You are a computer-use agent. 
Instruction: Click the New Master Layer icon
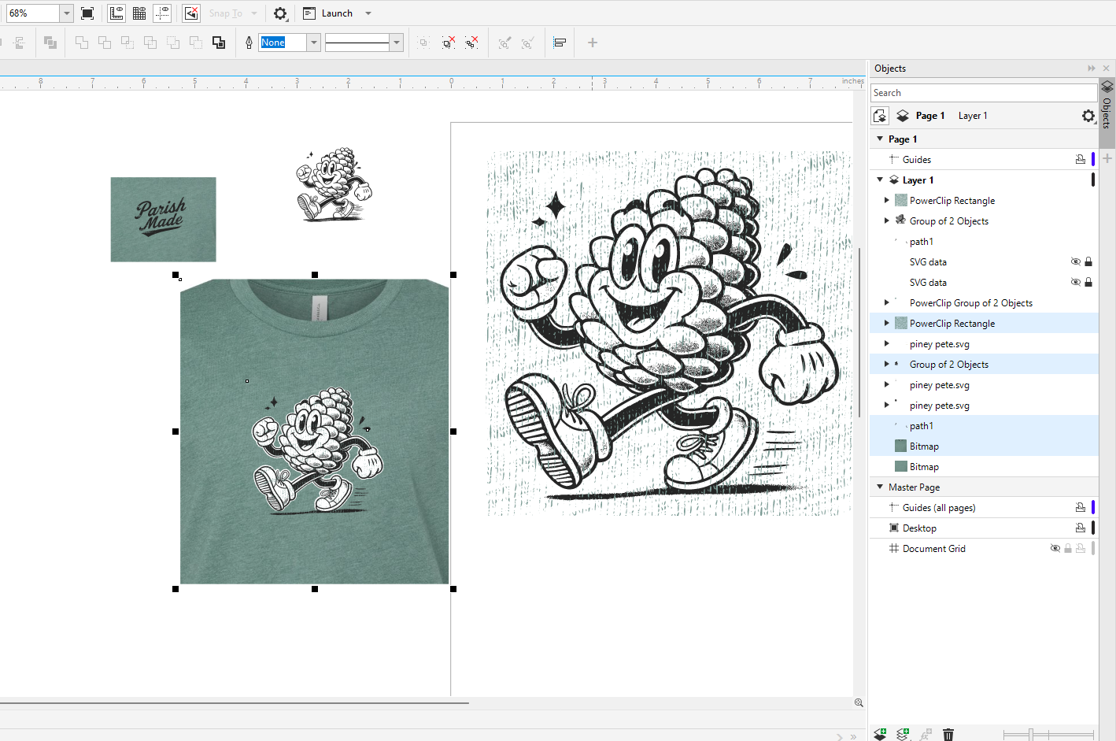[903, 734]
